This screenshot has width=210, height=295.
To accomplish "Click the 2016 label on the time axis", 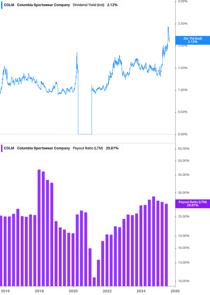I will pos(5,291).
